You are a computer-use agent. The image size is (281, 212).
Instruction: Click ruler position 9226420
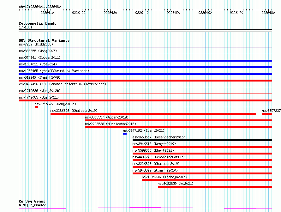point(79,13)
